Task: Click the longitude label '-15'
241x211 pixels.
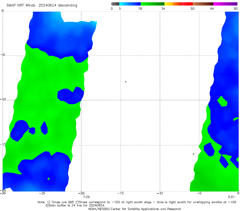Action: point(120,193)
